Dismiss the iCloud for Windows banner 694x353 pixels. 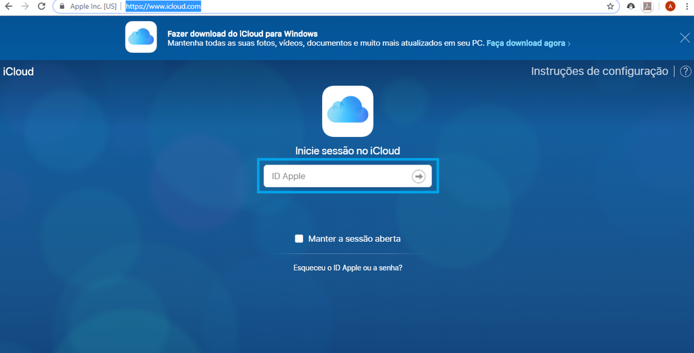pos(685,37)
